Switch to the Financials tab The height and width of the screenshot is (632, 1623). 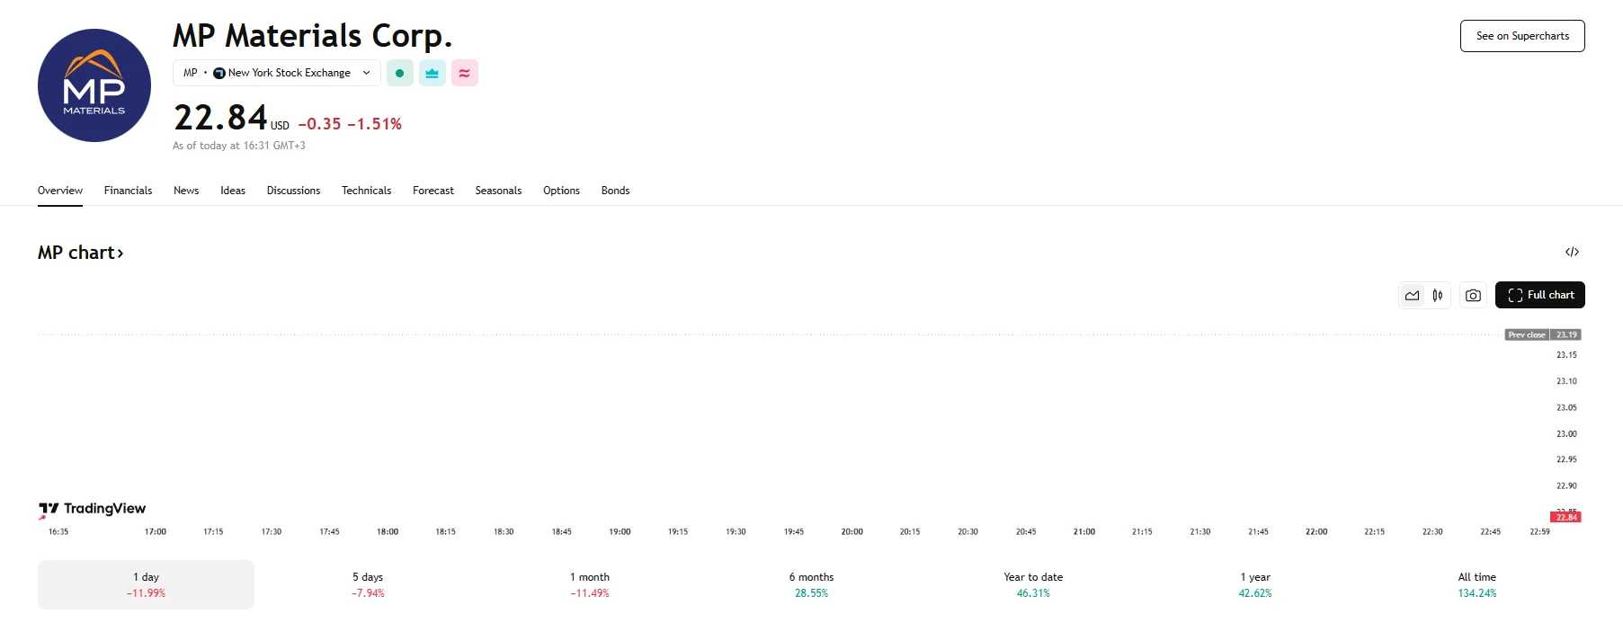point(128,191)
